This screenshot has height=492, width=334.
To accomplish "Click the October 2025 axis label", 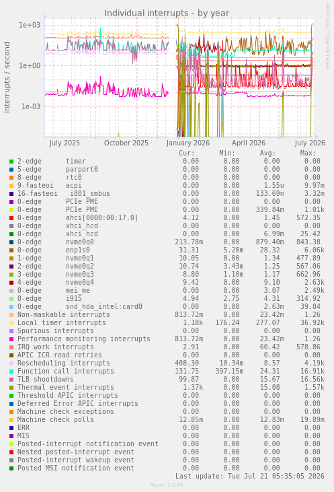I will (x=126, y=143).
